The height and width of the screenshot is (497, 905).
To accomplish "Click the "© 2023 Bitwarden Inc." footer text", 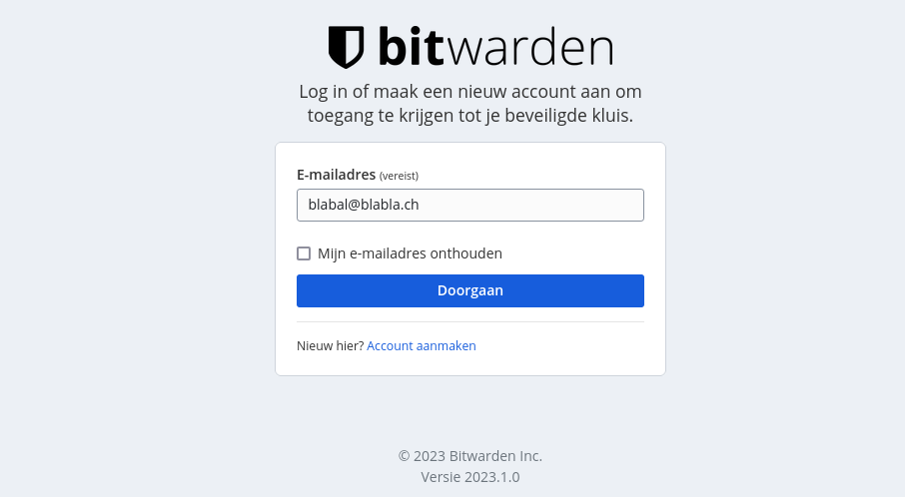I will click(x=469, y=455).
